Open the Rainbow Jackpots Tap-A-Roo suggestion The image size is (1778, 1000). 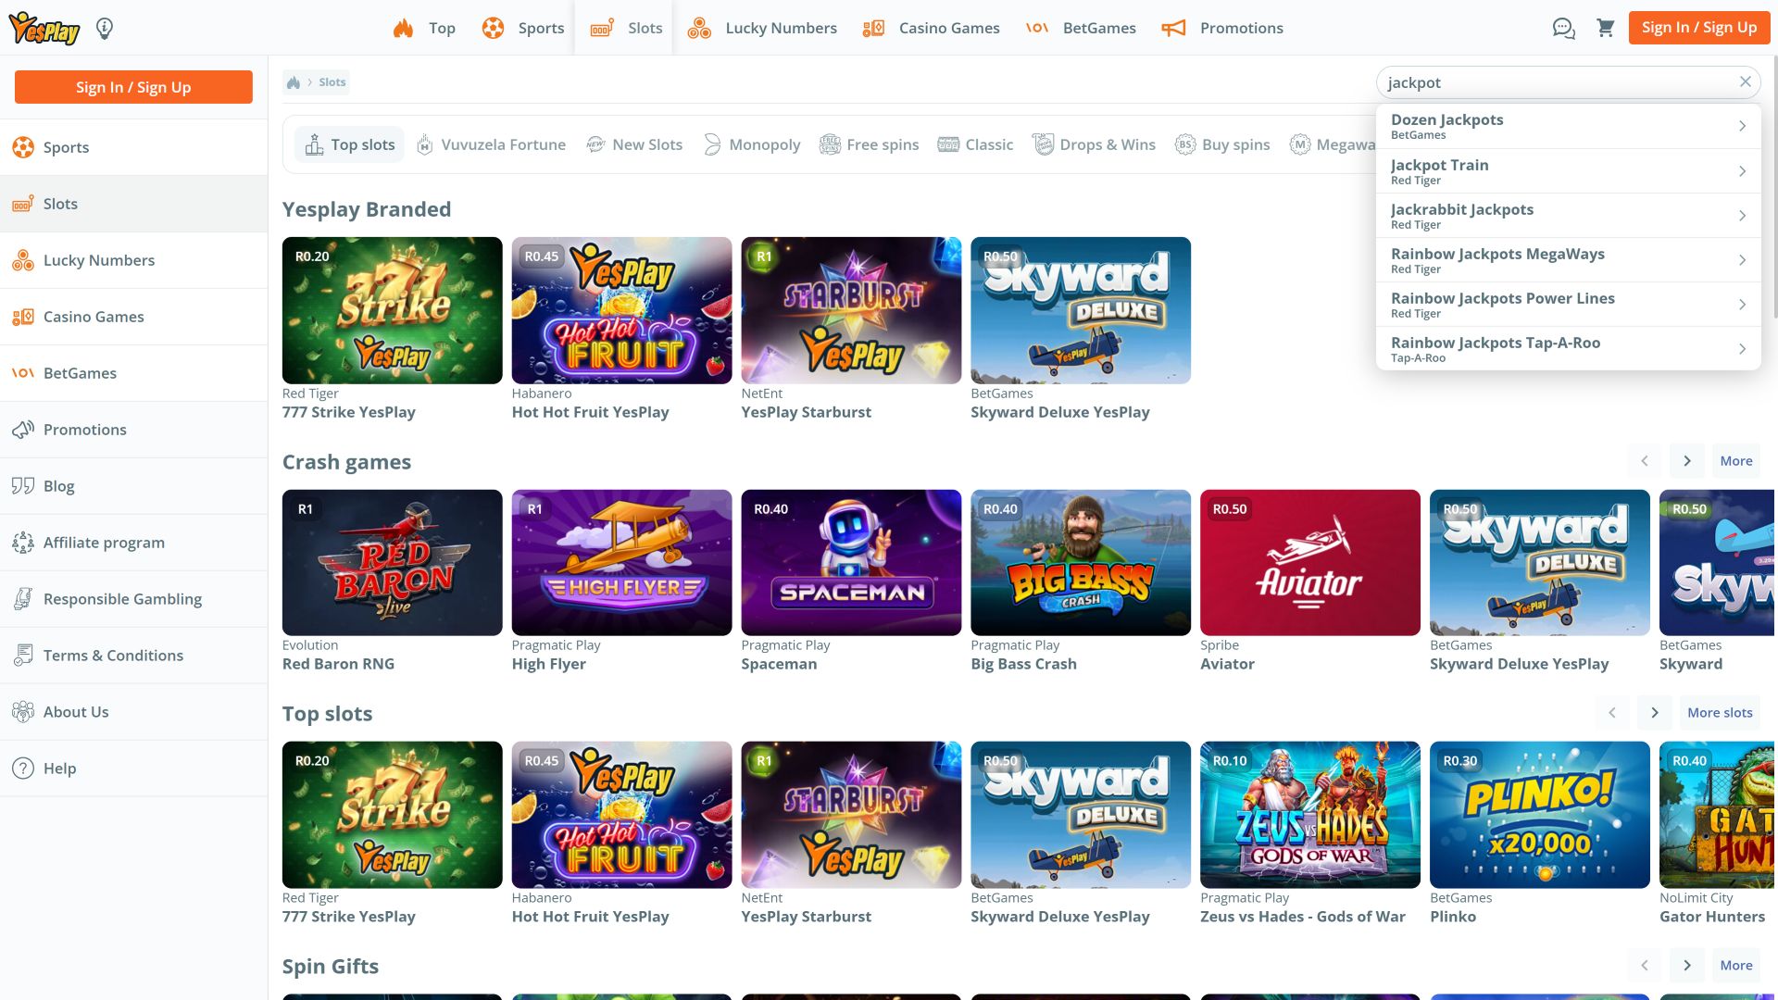pos(1568,349)
